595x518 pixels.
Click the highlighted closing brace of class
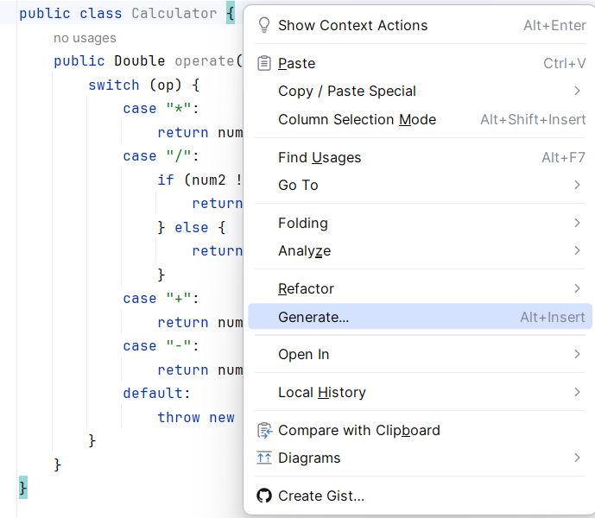[x=23, y=488]
